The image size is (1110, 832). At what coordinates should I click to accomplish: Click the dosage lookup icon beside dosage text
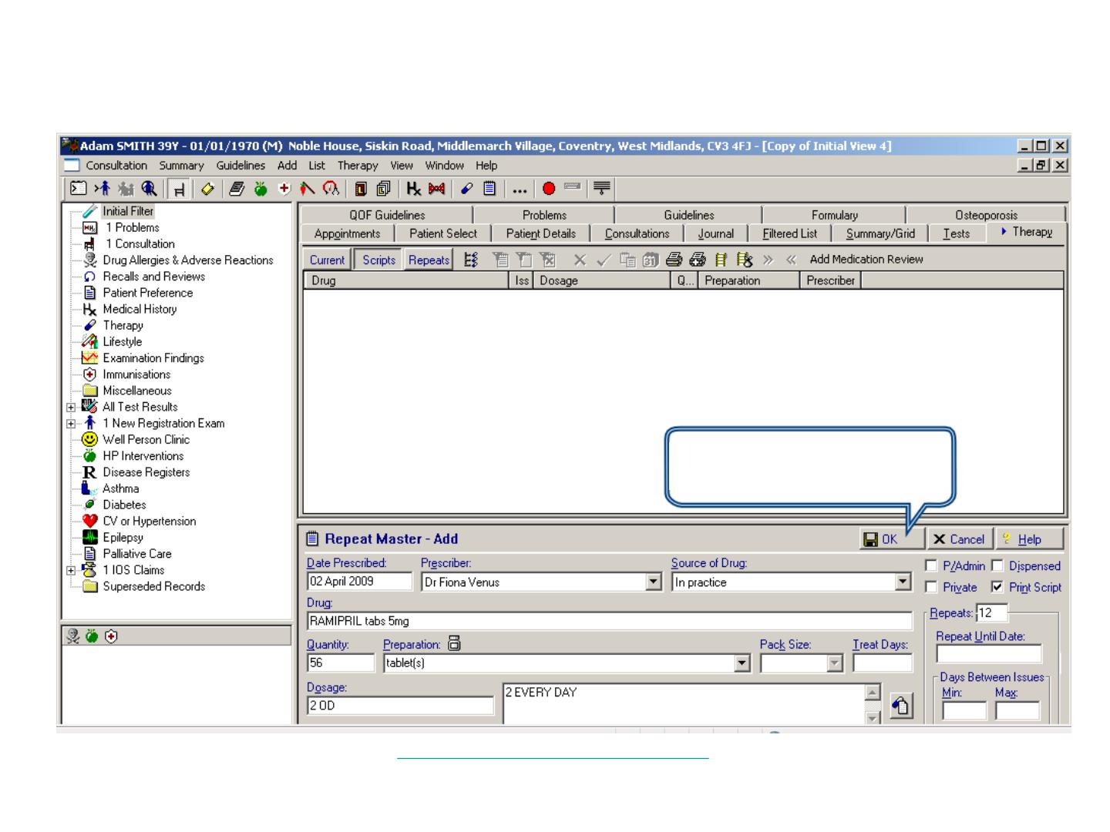[x=900, y=705]
